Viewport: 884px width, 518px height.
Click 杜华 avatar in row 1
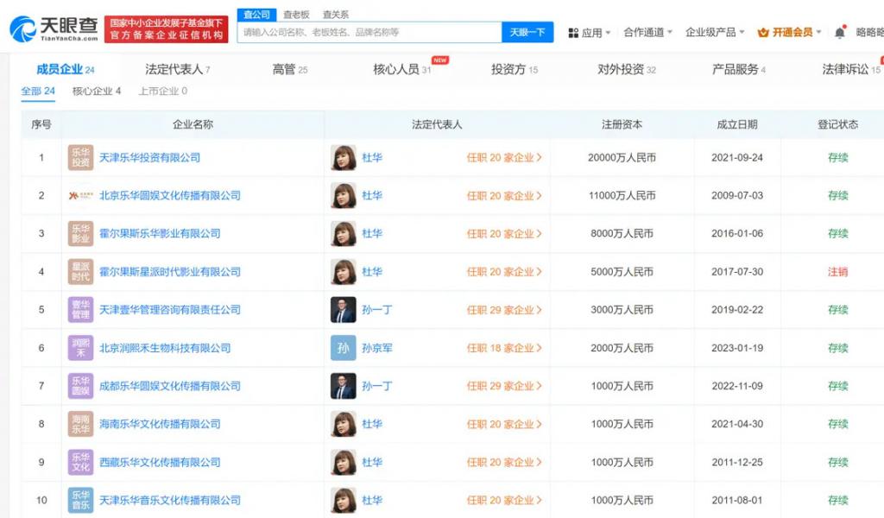click(343, 158)
